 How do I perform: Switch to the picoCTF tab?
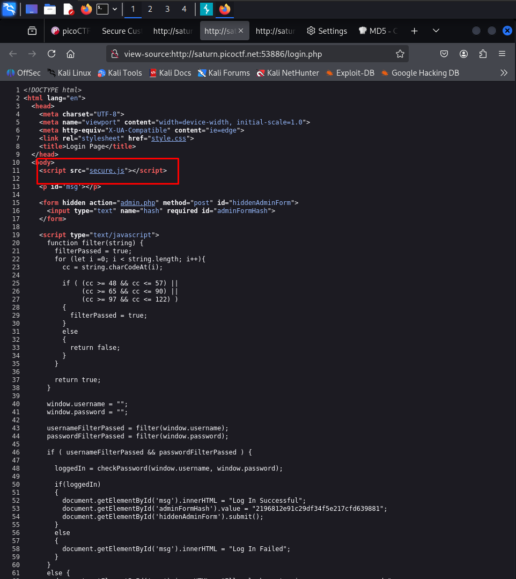pos(70,31)
